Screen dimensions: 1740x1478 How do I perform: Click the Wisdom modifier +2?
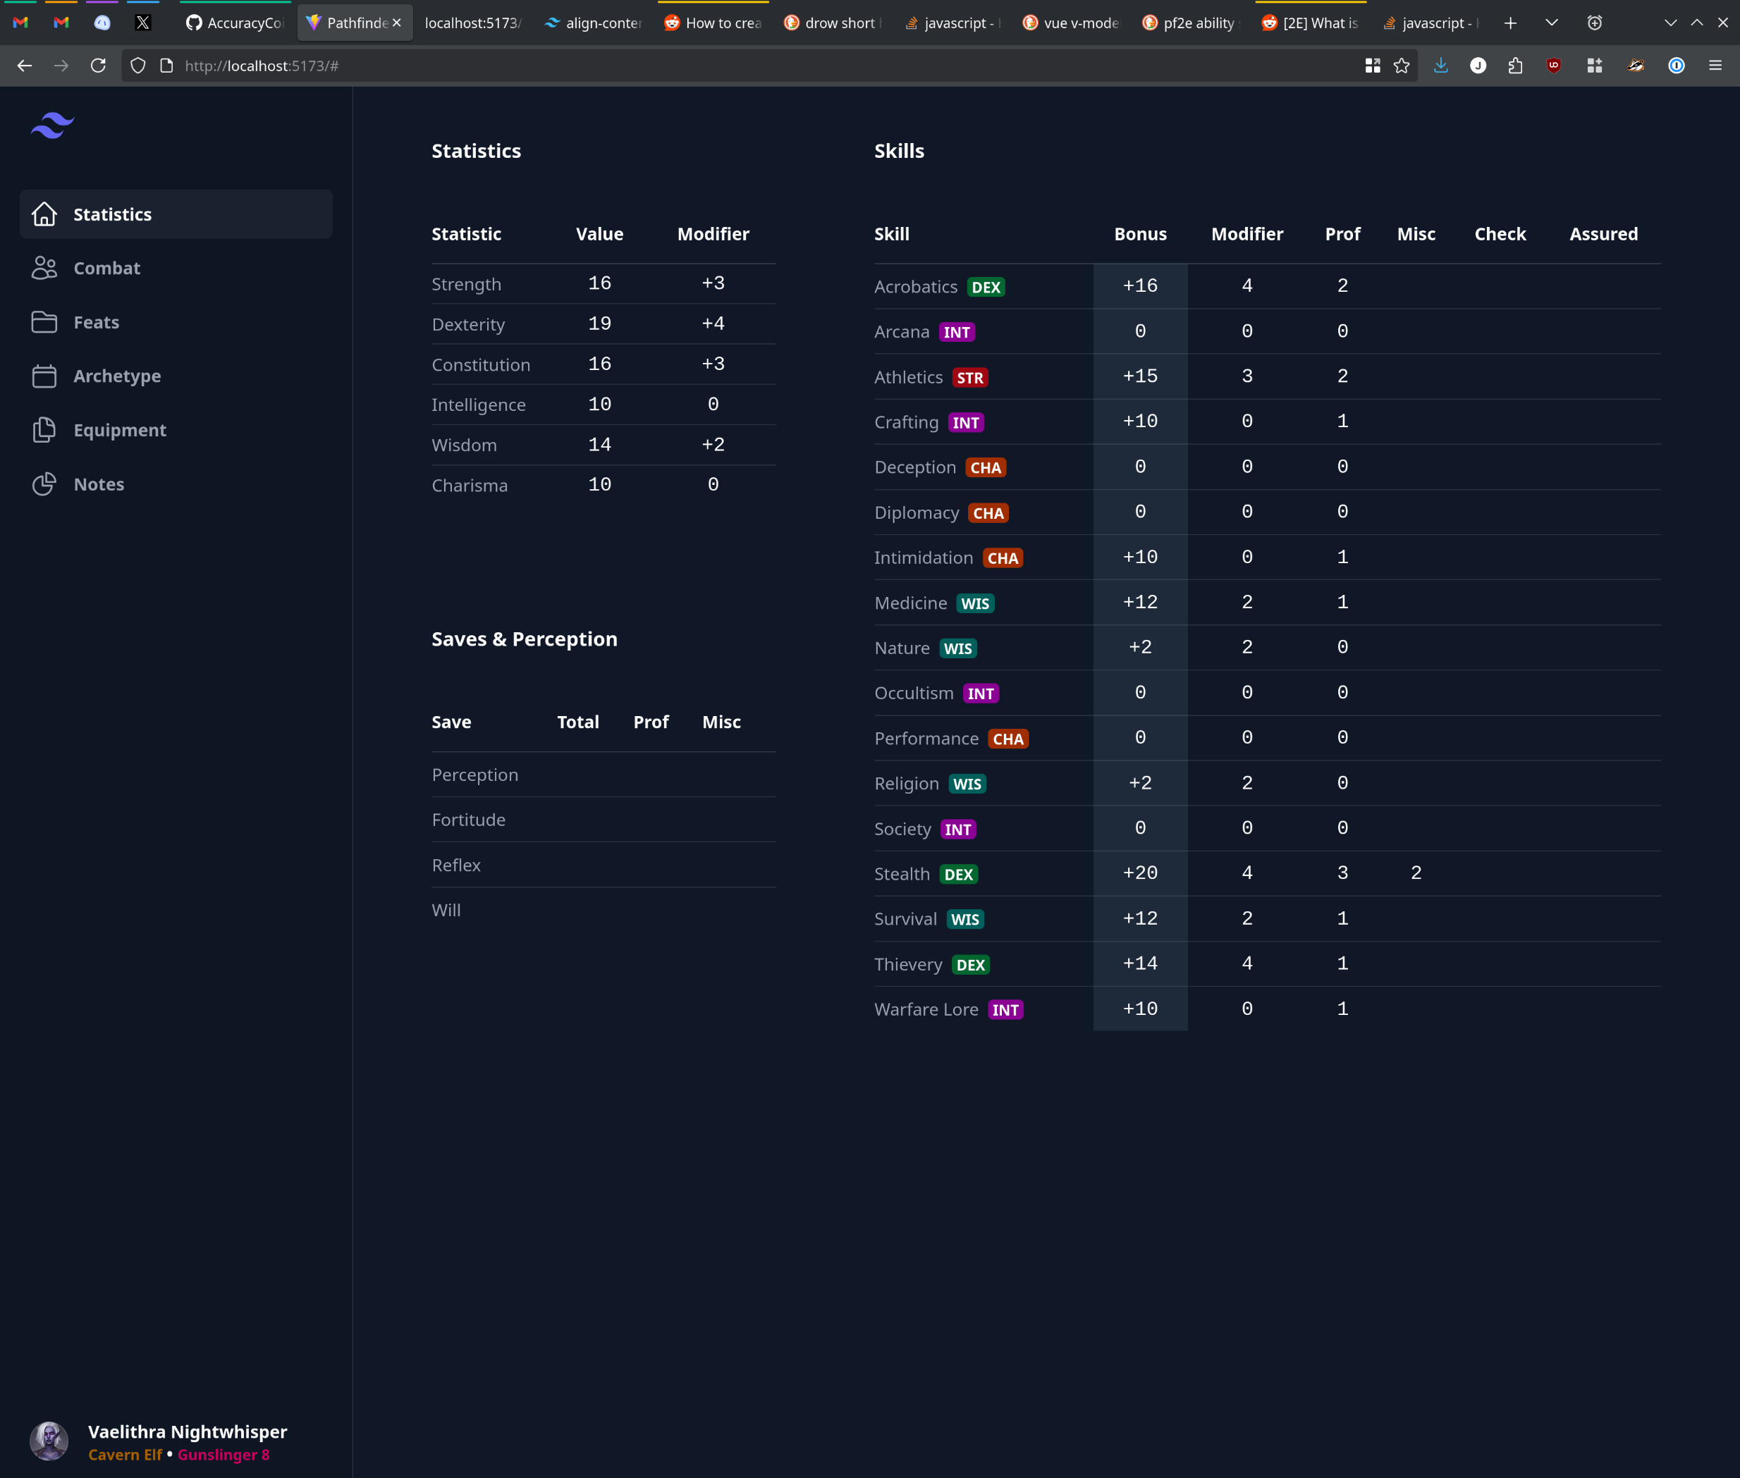click(x=713, y=444)
